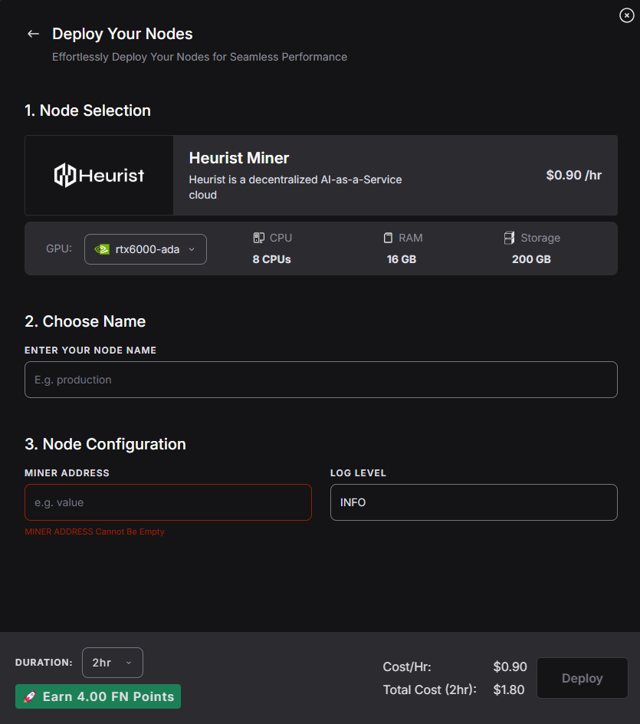Click the 2. Choose Name heading
Screen dimensions: 640x724
(85, 321)
